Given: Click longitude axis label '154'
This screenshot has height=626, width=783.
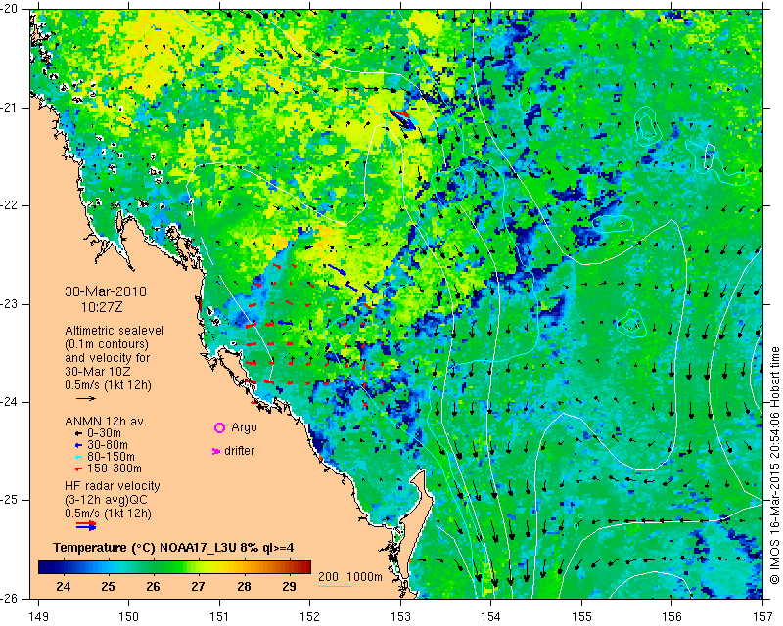Looking at the screenshot, I should click(491, 617).
